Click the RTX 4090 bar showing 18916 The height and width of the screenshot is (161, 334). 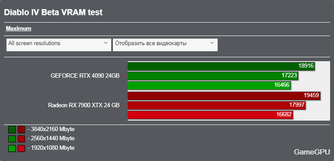point(221,66)
